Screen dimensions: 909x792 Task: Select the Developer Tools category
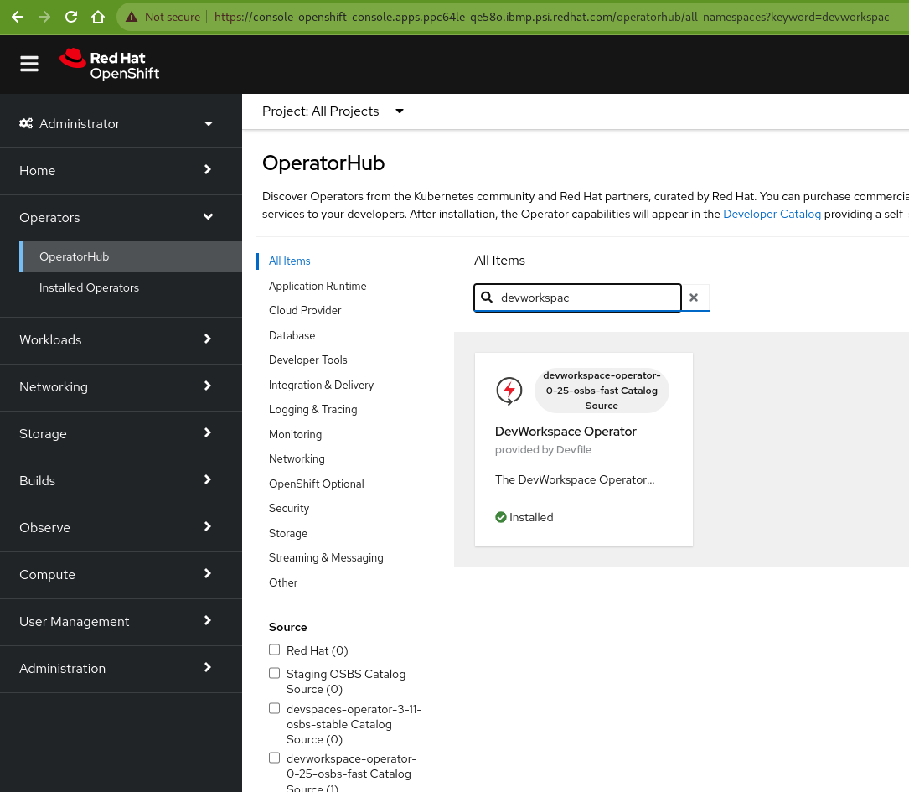[307, 360]
